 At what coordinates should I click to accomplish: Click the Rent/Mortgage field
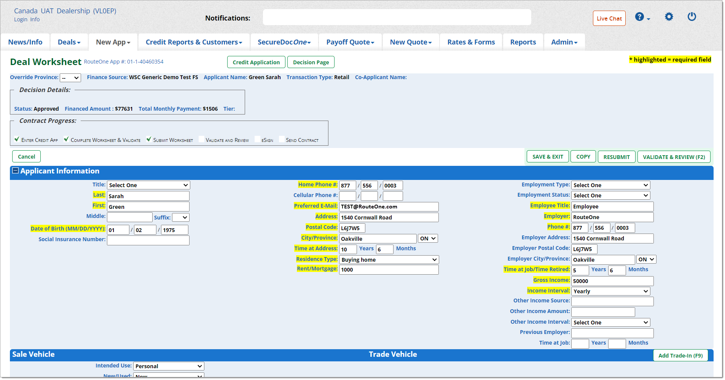[389, 270]
